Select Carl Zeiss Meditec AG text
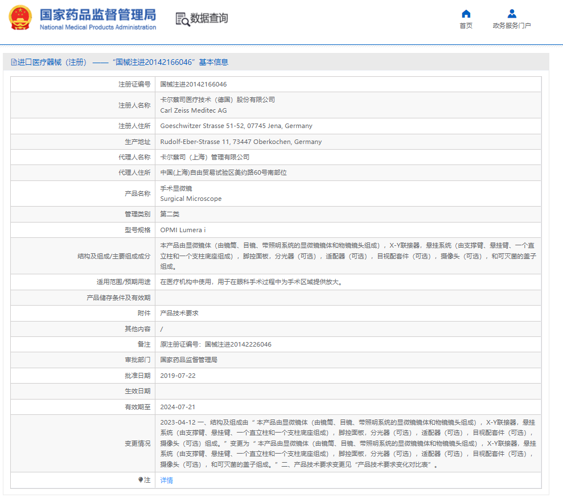This screenshot has width=563, height=498. pyautogui.click(x=194, y=110)
